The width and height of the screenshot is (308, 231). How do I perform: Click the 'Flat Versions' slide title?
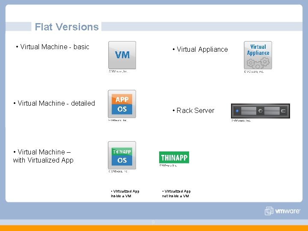point(67,27)
